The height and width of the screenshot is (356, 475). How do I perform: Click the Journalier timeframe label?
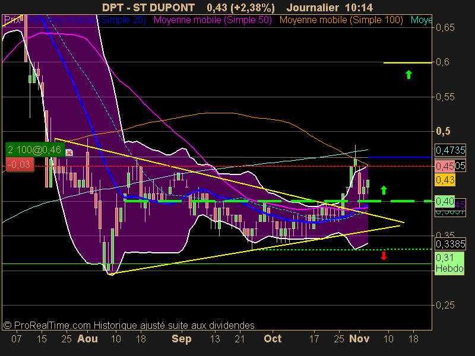coord(313,7)
